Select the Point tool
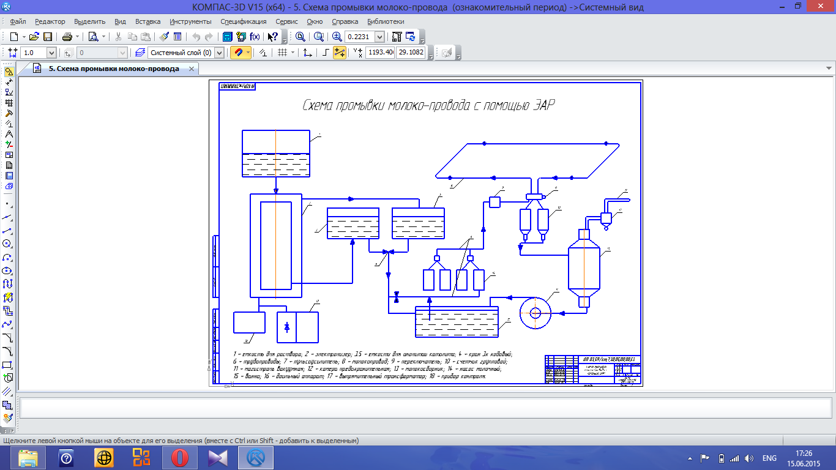This screenshot has width=836, height=470. tap(9, 203)
